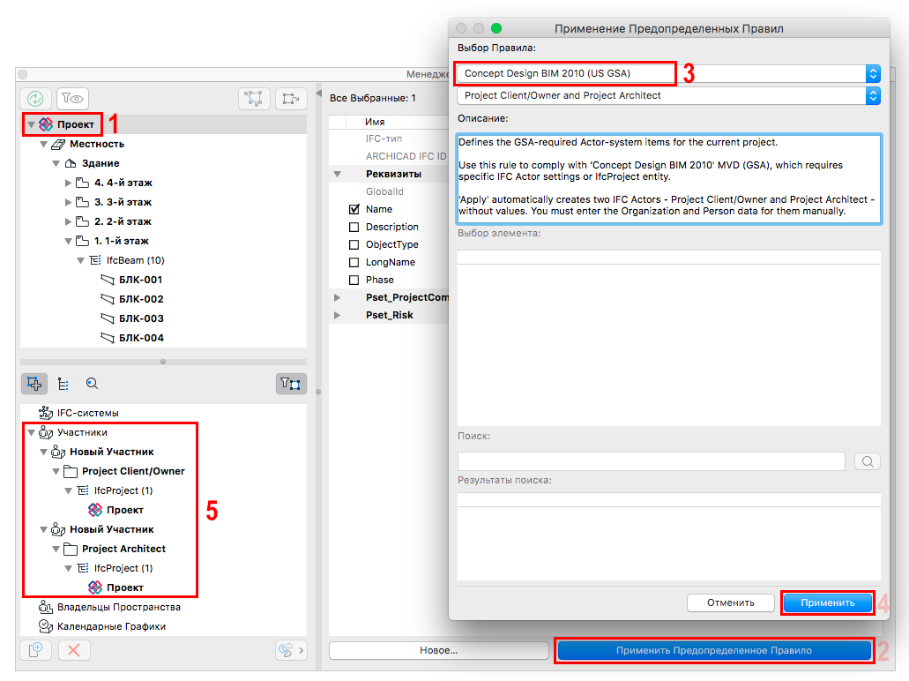Collapse the Местность node
Screen dimensions: 909x681
point(43,144)
